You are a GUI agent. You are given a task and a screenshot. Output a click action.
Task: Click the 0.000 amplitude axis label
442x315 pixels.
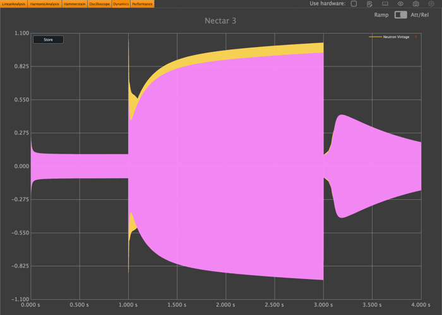click(x=21, y=166)
